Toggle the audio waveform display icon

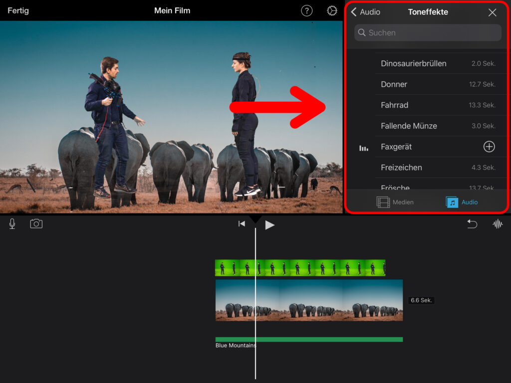(498, 224)
